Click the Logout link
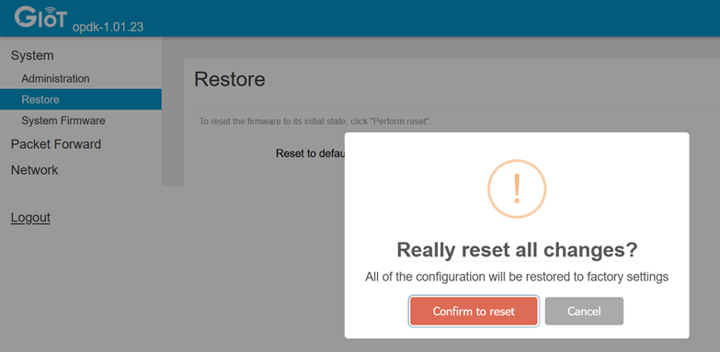720x352 pixels. 30,218
